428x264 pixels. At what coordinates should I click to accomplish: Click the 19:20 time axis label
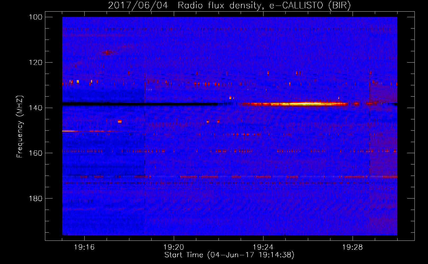(x=174, y=247)
